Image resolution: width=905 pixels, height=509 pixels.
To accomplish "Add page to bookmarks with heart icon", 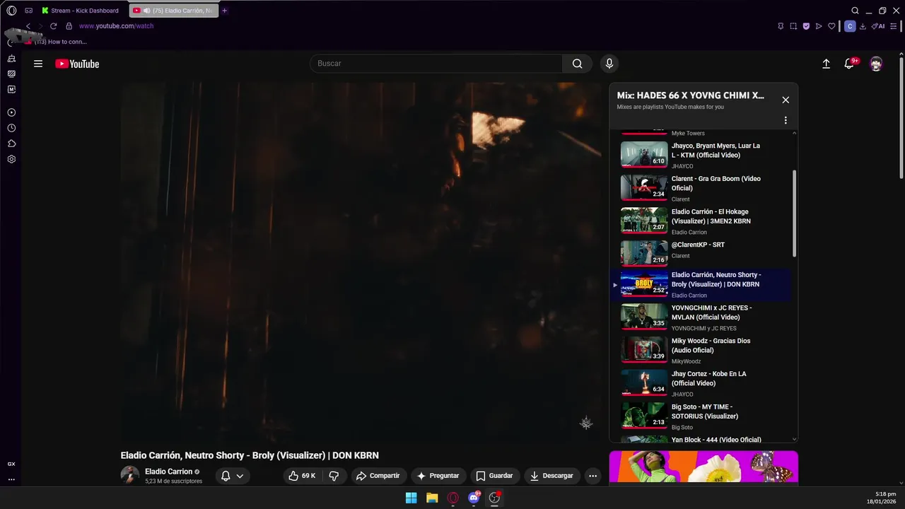I will click(831, 26).
